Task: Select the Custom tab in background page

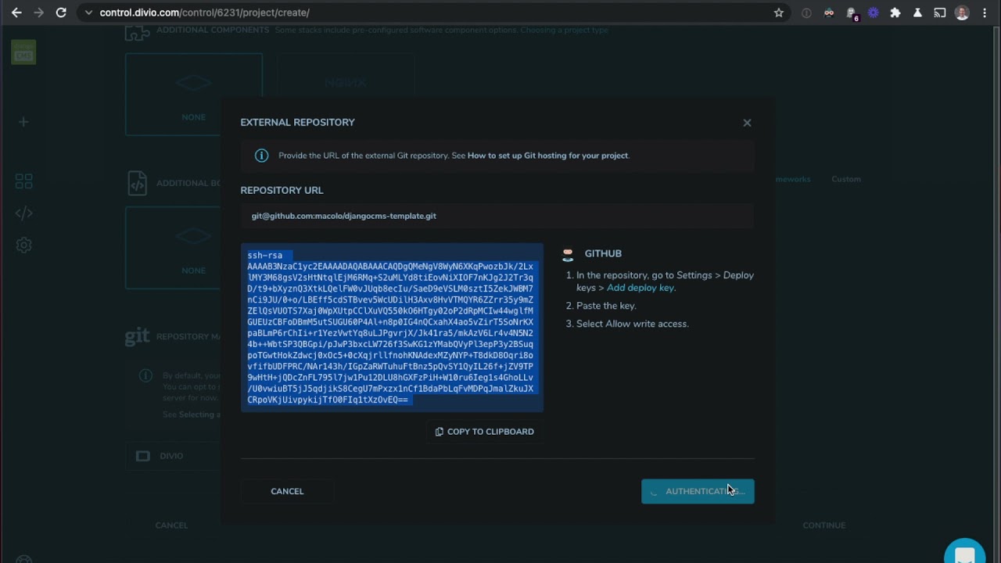Action: [846, 179]
